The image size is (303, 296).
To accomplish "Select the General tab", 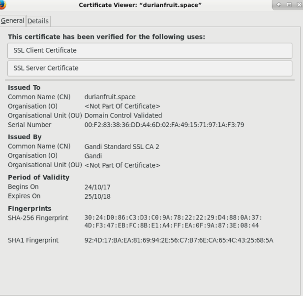I will (12, 21).
